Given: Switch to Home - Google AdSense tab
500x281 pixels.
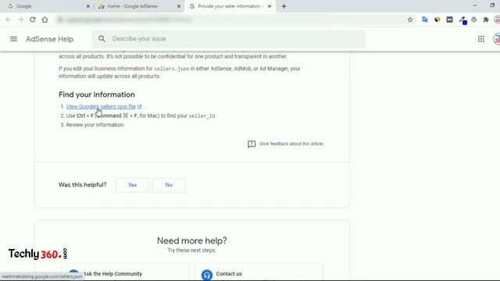Looking at the screenshot, I should (x=138, y=6).
